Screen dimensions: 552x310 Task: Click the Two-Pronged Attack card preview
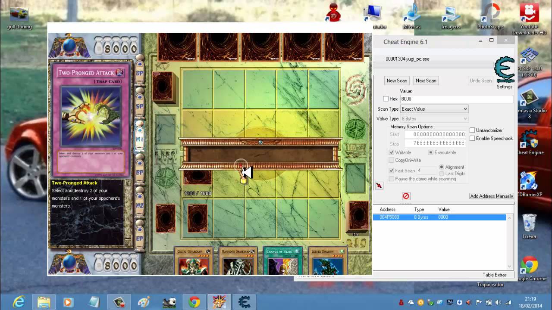(91, 121)
